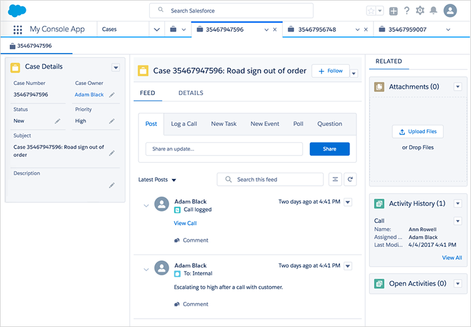The height and width of the screenshot is (327, 471).
Task: Select the Log a Call tab
Action: point(184,124)
